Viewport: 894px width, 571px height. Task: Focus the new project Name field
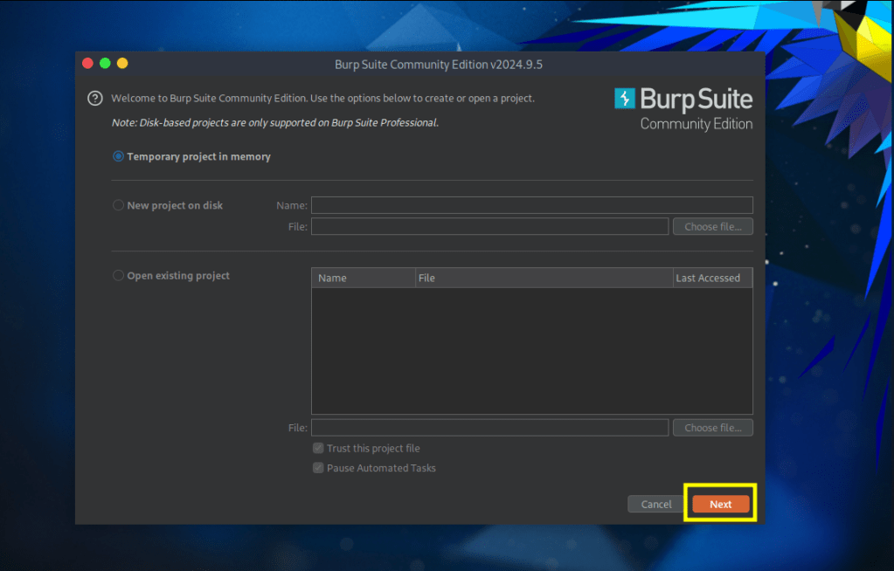pyautogui.click(x=531, y=205)
